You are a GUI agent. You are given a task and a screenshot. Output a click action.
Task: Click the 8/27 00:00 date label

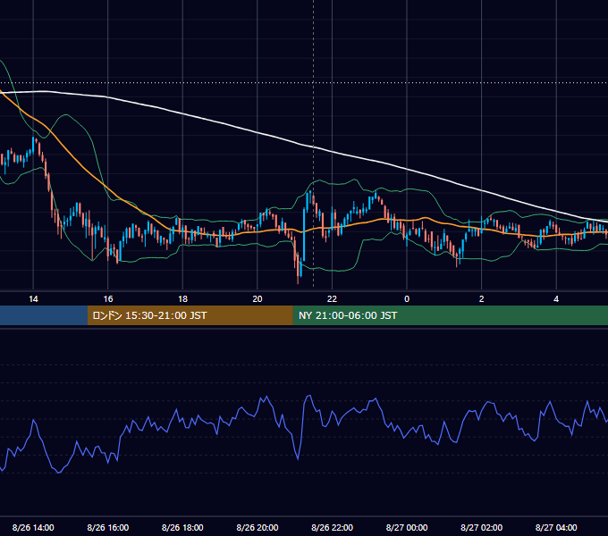(407, 527)
